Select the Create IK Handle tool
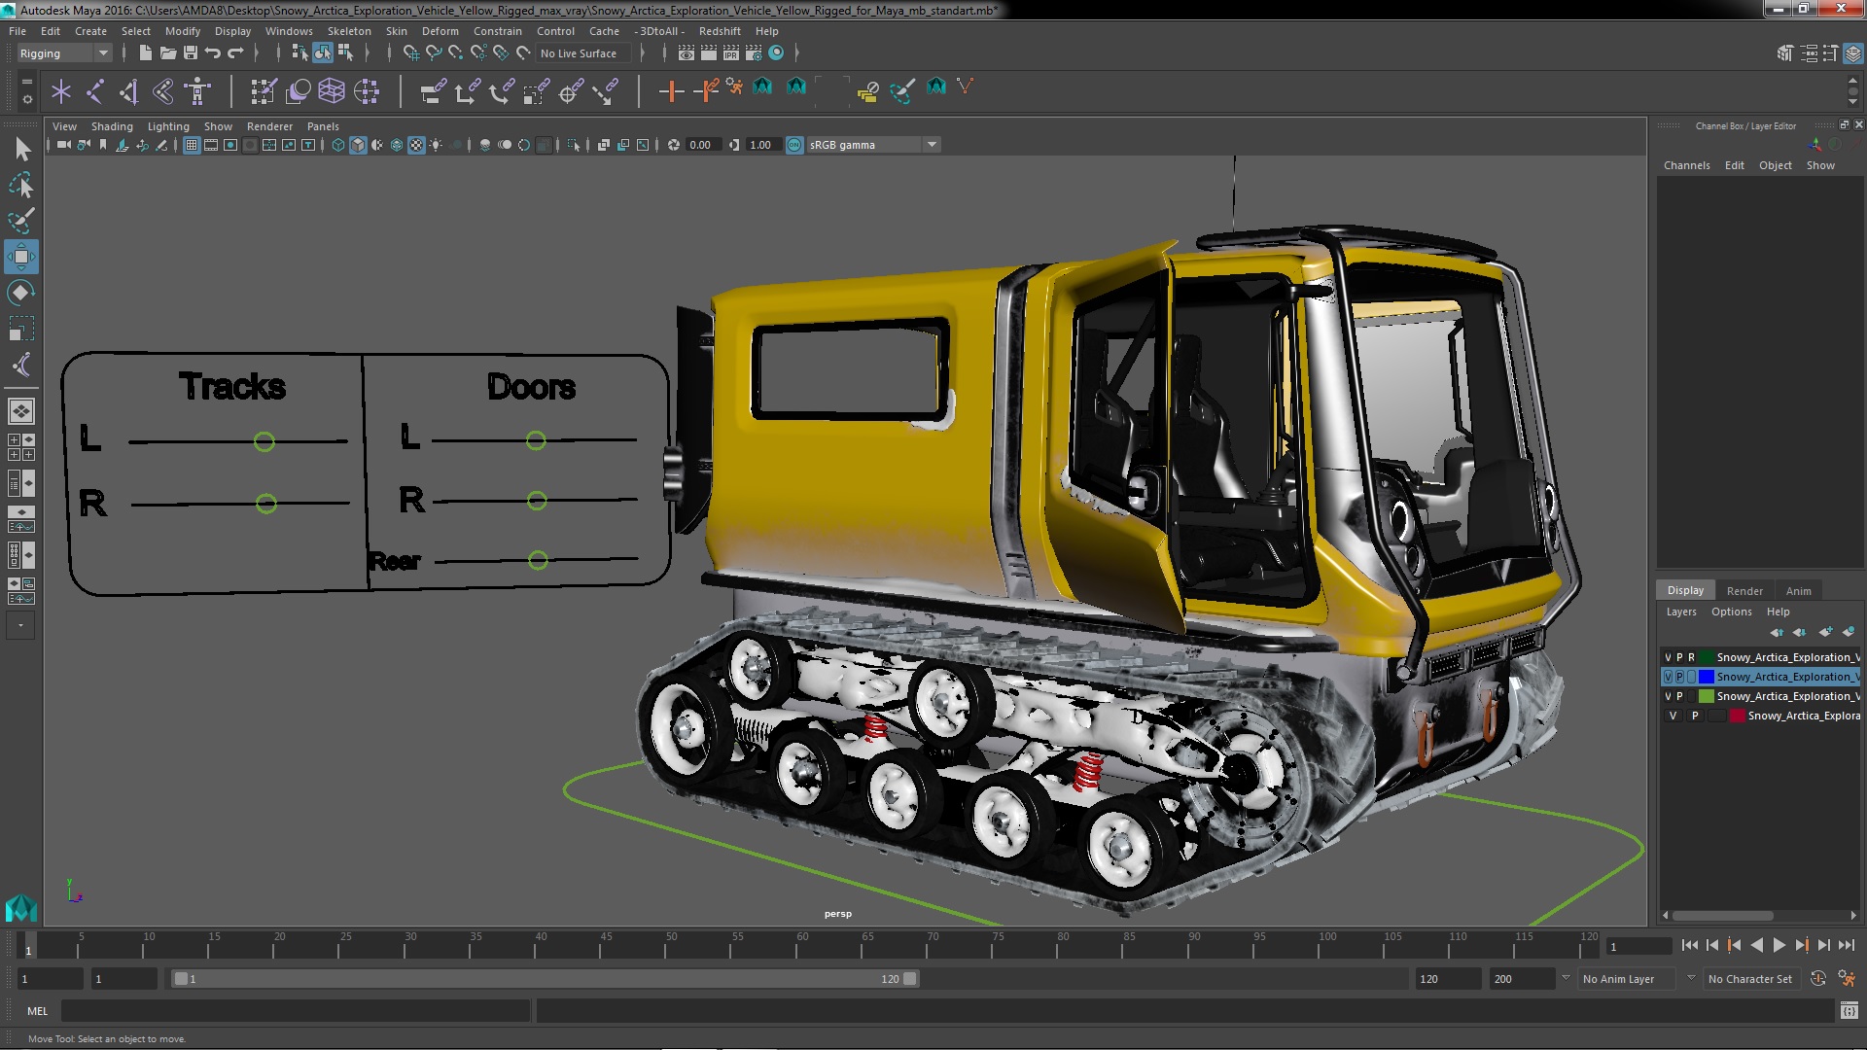 click(x=129, y=91)
